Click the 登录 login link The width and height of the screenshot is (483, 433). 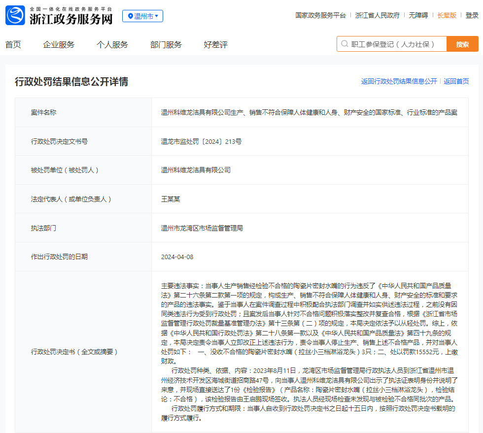click(x=472, y=15)
